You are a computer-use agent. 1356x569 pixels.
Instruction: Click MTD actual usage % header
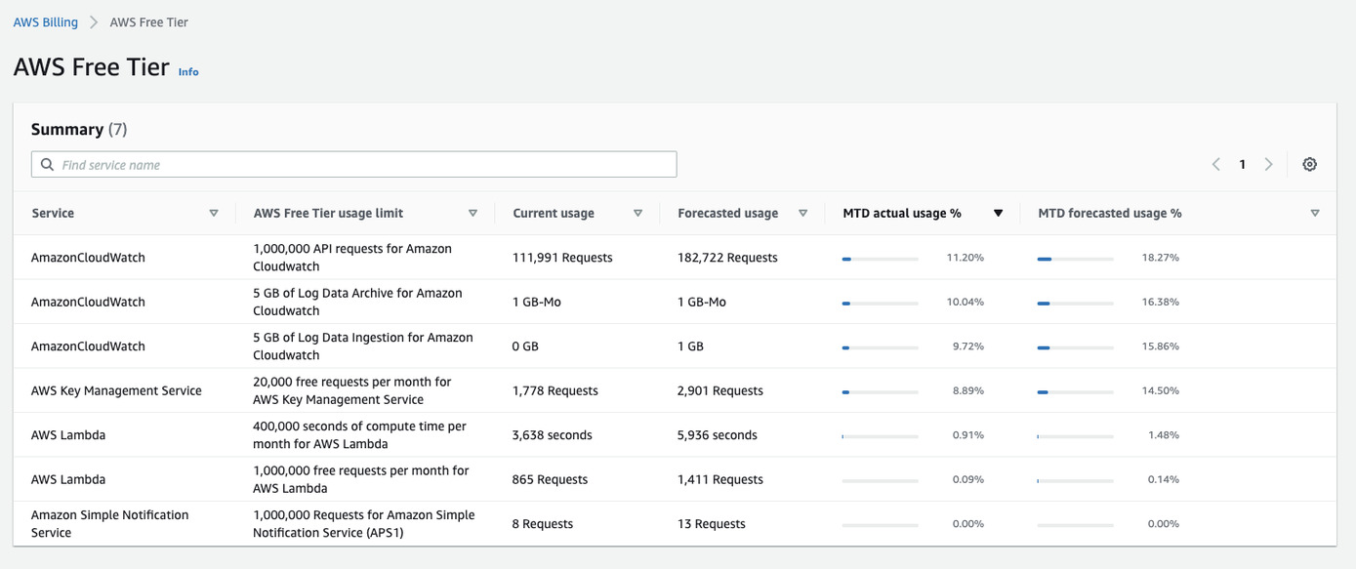pos(902,213)
